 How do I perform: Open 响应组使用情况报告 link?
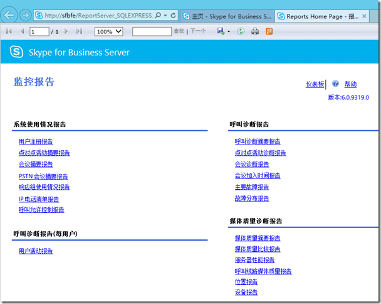[44, 187]
